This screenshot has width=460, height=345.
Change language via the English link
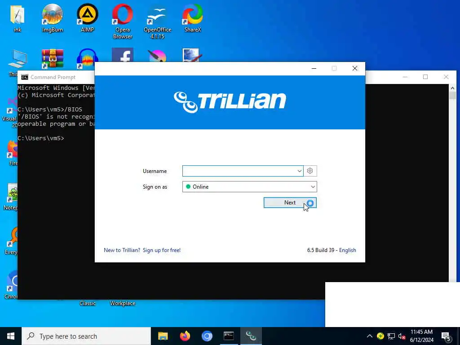347,250
